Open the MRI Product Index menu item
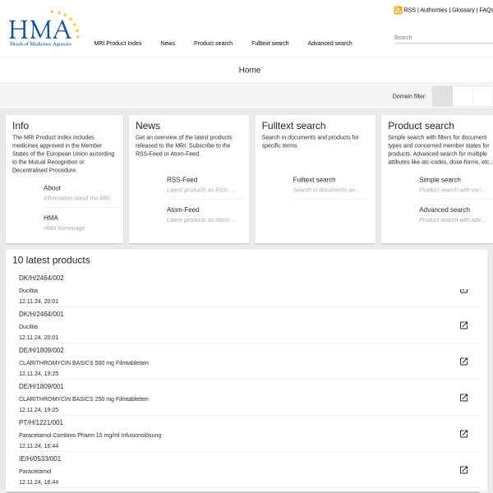493x493 pixels. [117, 43]
